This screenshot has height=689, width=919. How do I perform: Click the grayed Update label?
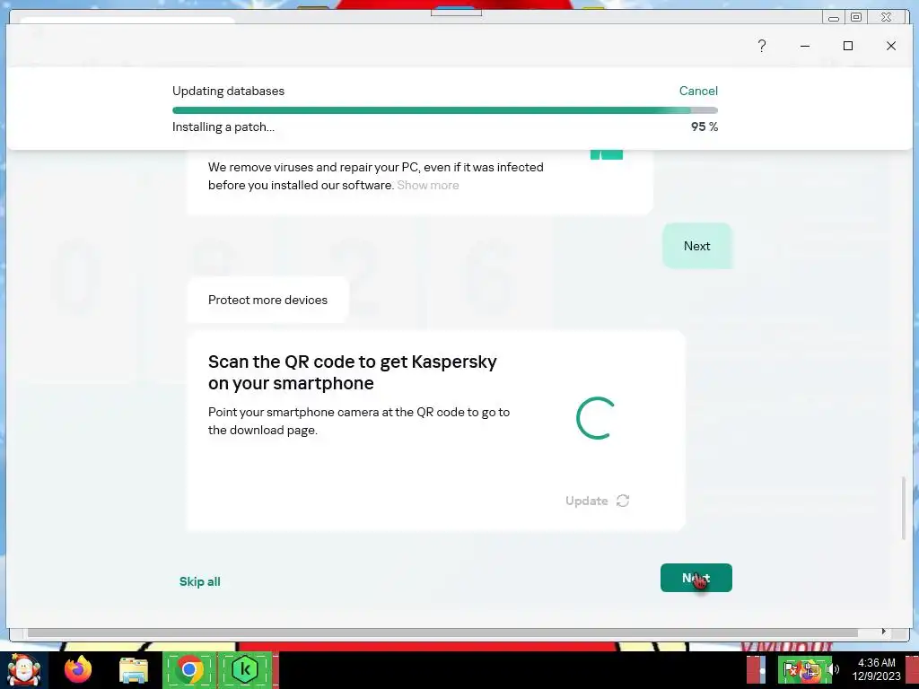click(586, 501)
